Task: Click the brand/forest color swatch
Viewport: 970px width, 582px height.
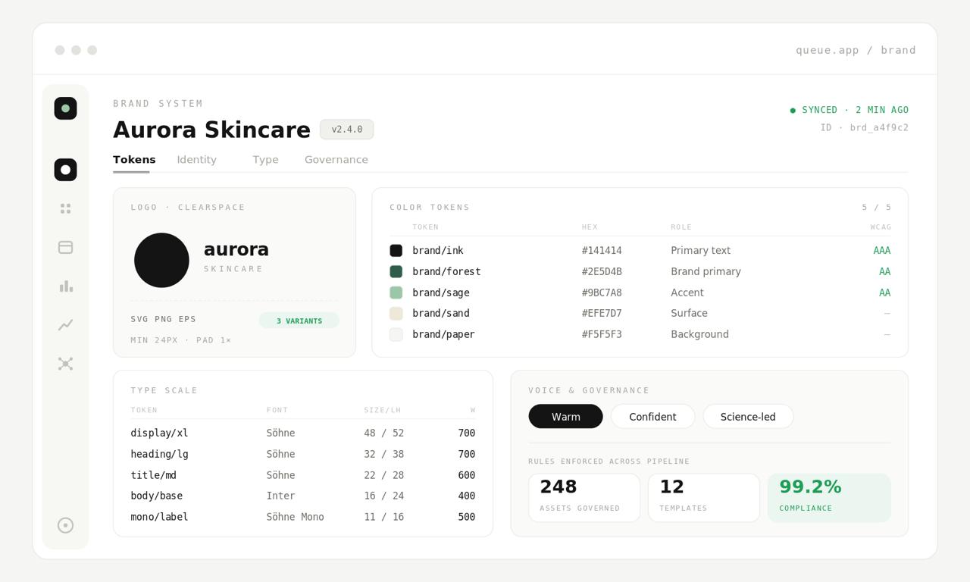Action: click(396, 271)
